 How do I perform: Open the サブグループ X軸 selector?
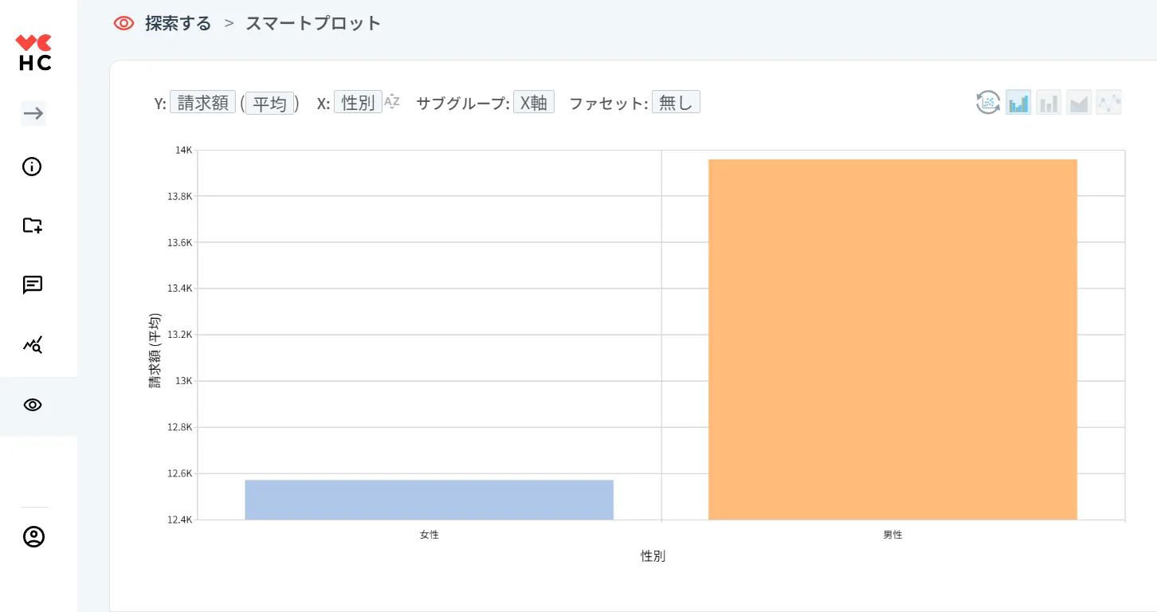click(x=533, y=102)
